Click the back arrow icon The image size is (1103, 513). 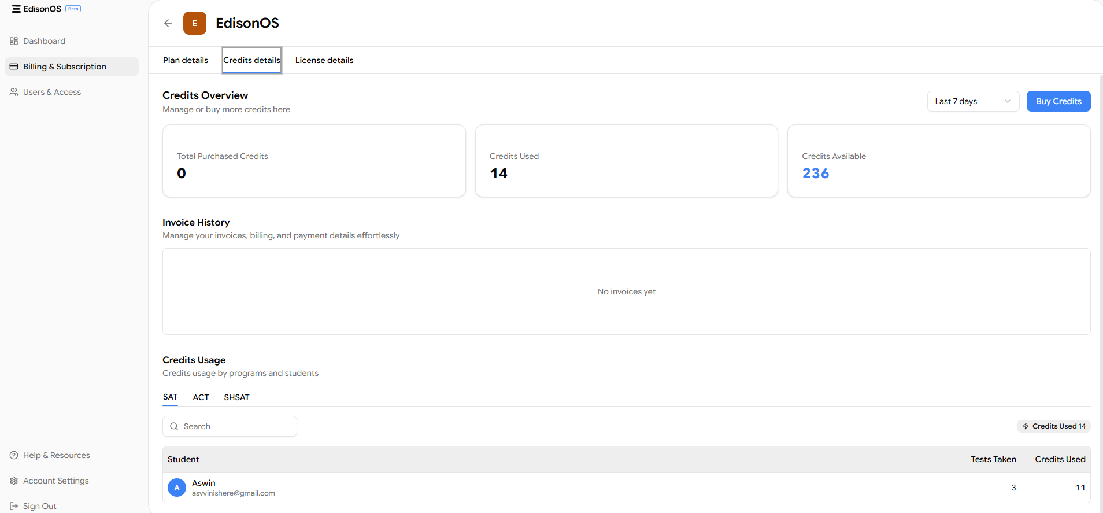coord(168,23)
